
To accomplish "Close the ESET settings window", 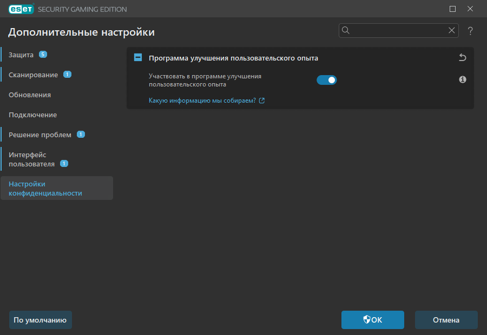I will tap(470, 9).
